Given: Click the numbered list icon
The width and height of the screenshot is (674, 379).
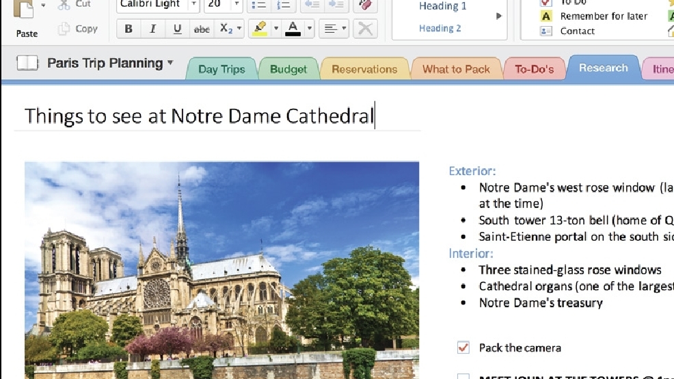Looking at the screenshot, I should click(283, 5).
